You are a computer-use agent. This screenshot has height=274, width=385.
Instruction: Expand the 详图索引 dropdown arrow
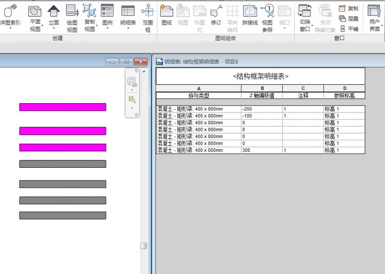tap(10, 29)
